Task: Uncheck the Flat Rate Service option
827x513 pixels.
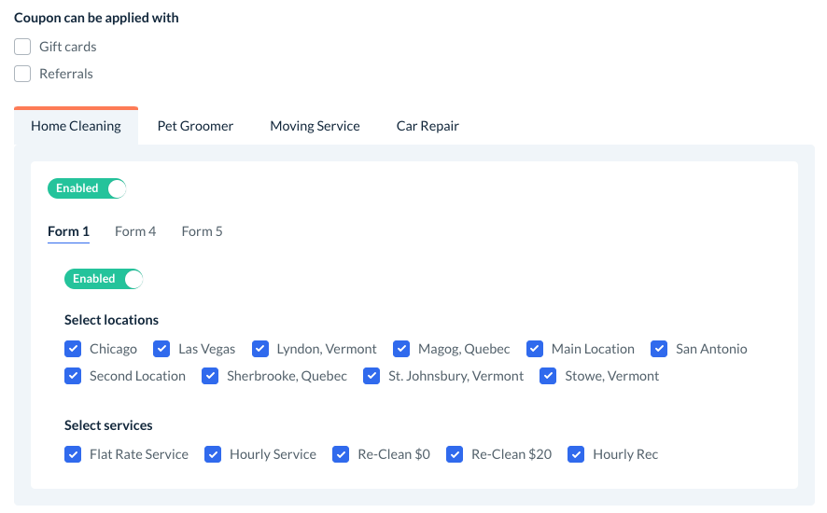Action: pos(73,454)
